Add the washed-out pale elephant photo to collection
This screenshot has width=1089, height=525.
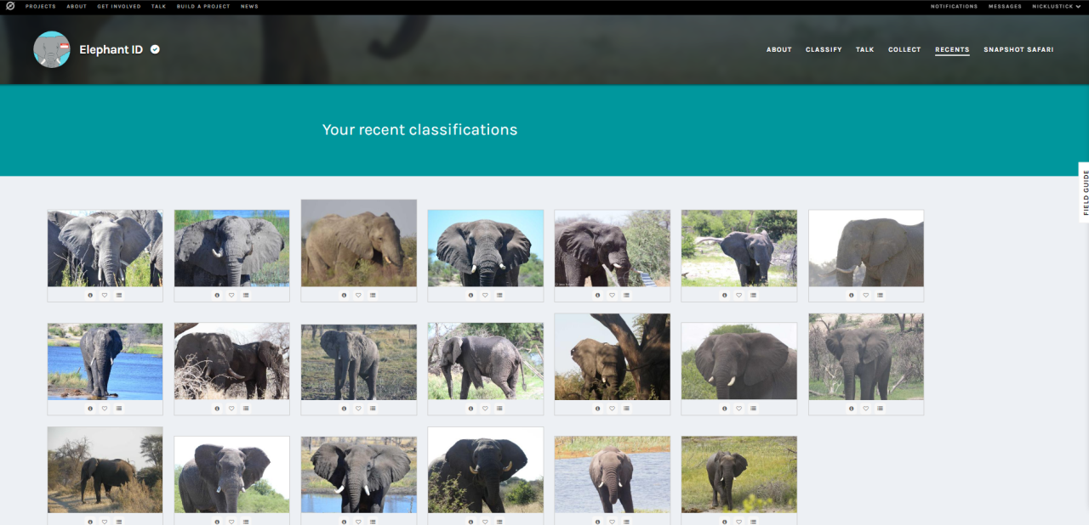point(881,295)
